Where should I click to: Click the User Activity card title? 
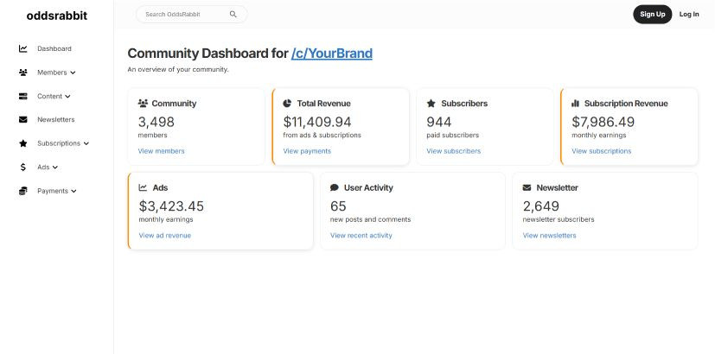click(368, 187)
